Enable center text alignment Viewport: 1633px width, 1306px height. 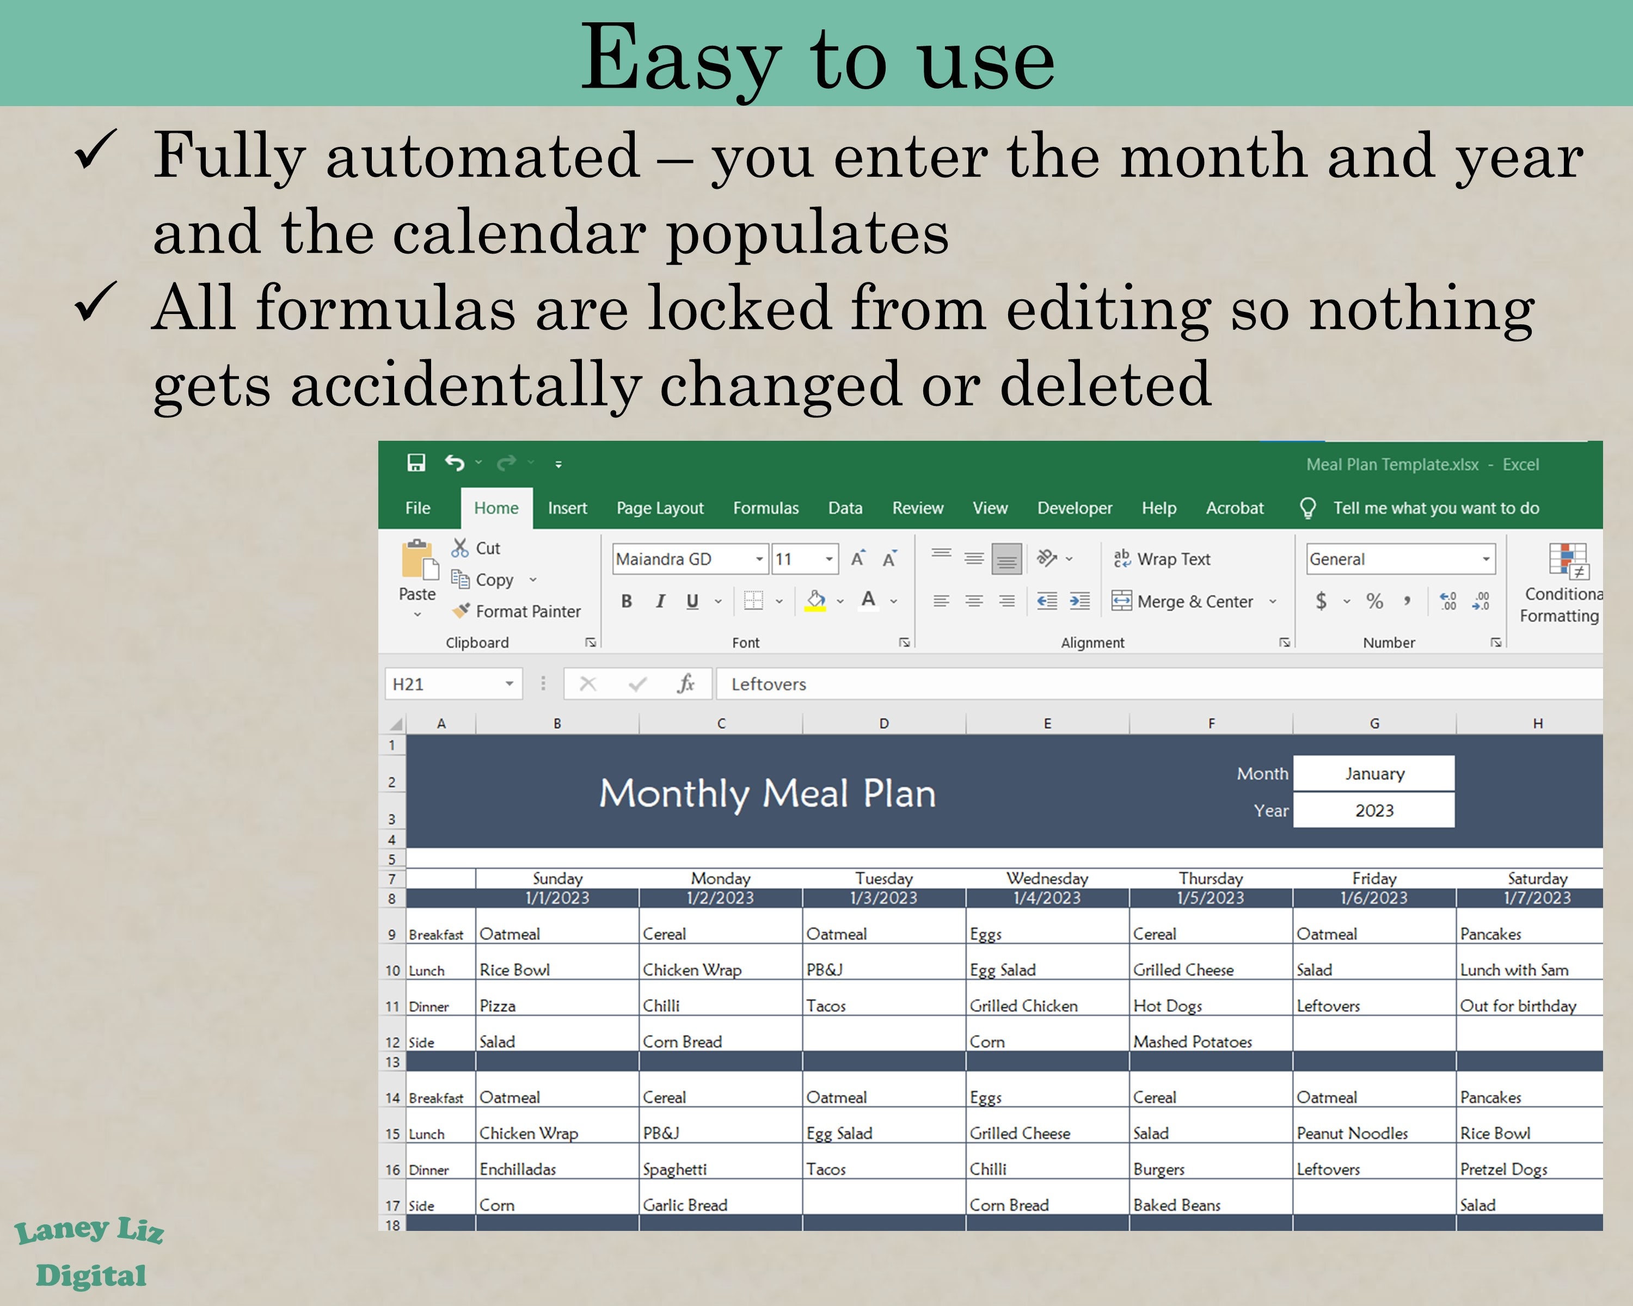(975, 600)
